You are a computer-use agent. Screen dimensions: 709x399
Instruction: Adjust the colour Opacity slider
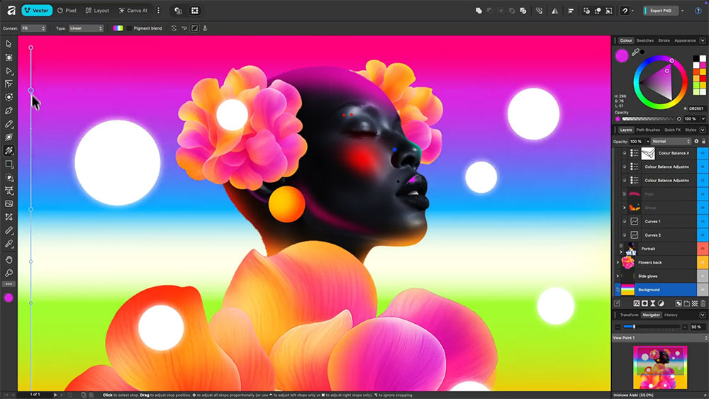[x=651, y=119]
